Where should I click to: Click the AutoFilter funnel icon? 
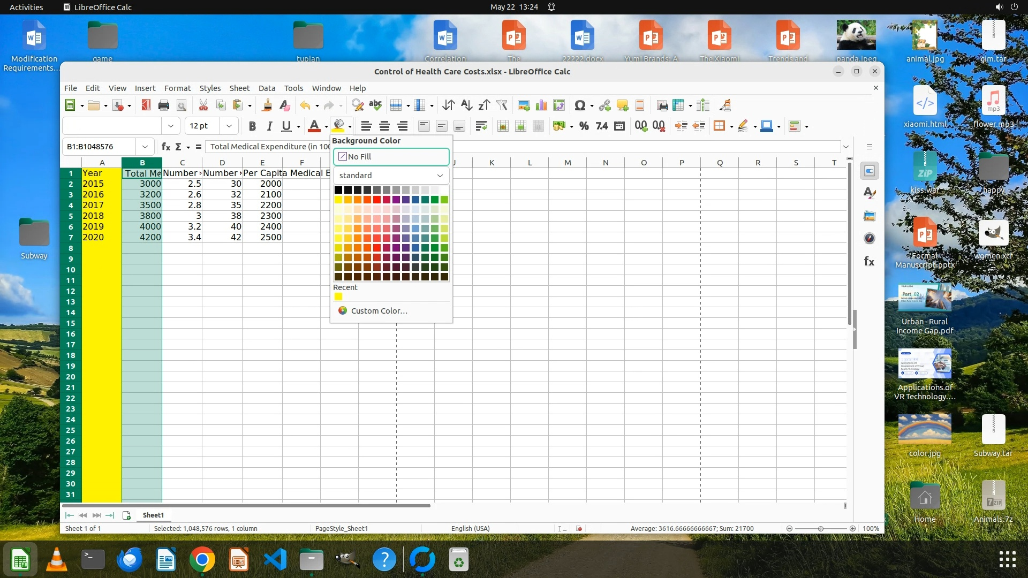click(502, 105)
